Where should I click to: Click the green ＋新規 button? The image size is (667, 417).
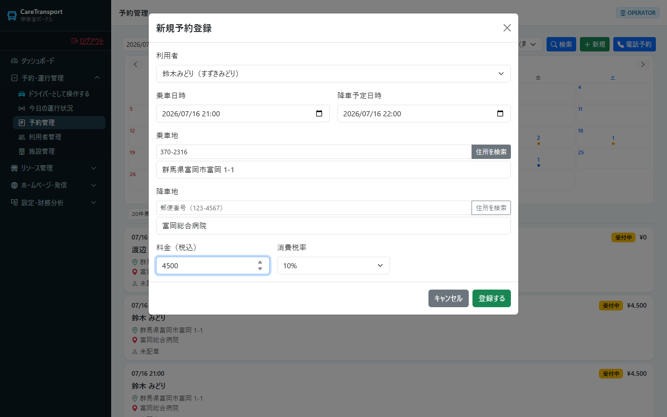pyautogui.click(x=595, y=44)
